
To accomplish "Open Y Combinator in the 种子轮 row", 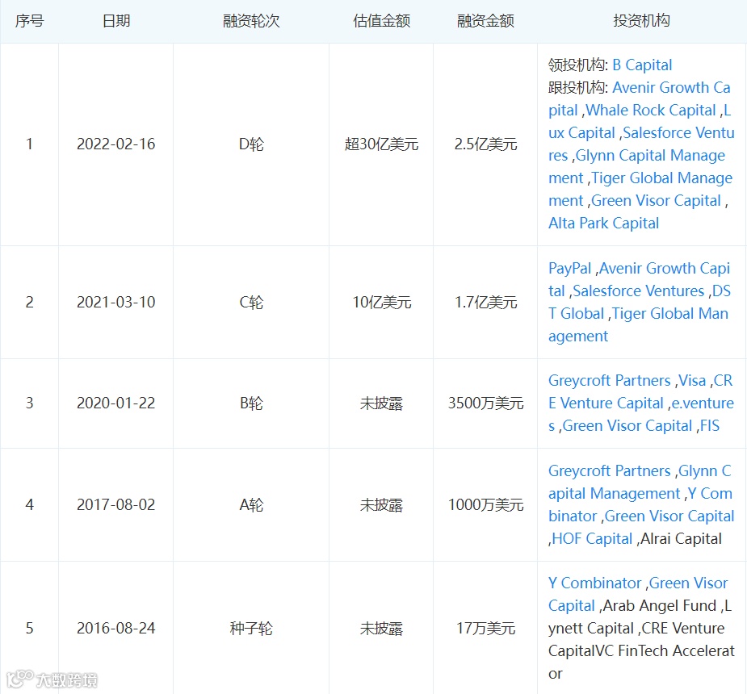I will [x=594, y=583].
